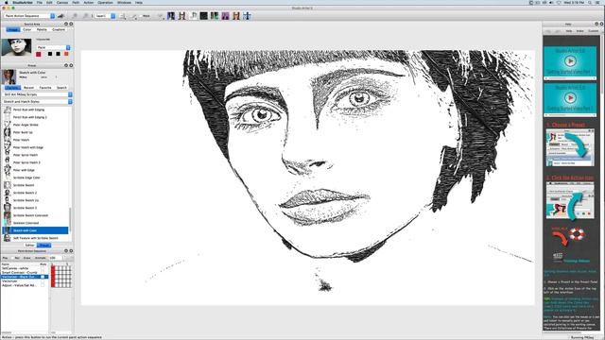Click the Paint Action Sequence panel settings icon
Screen dimensions: 605x340
pos(66,251)
